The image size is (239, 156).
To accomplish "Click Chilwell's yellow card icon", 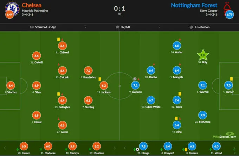I will [x=59, y=40].
